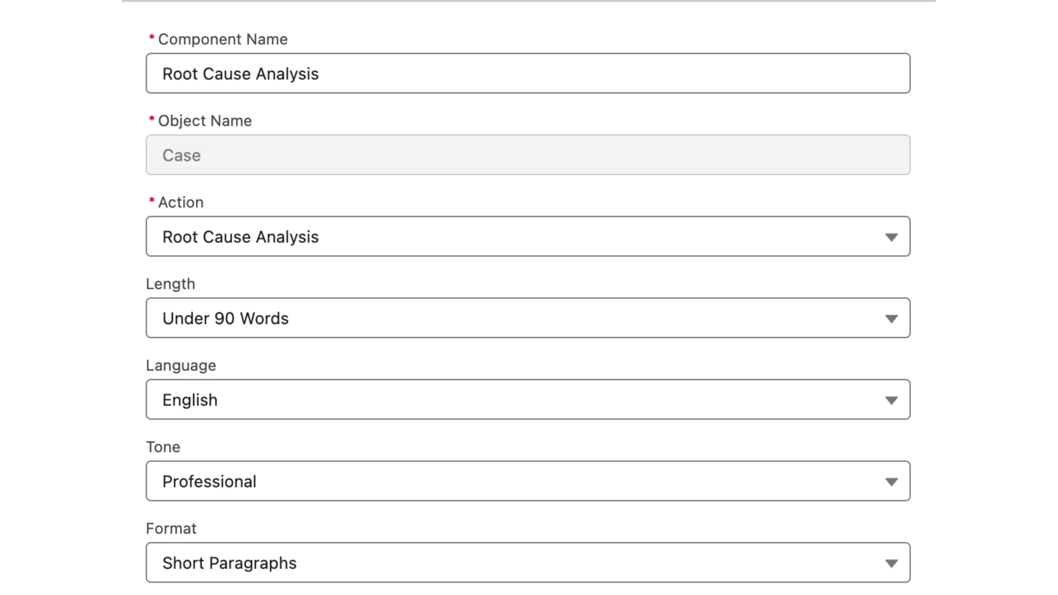The height and width of the screenshot is (595, 1058).
Task: Click the Length field label
Action: click(x=170, y=284)
